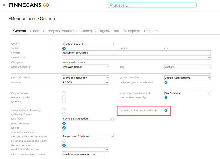Open the Tipo dropdown showing Compra

(x=187, y=67)
